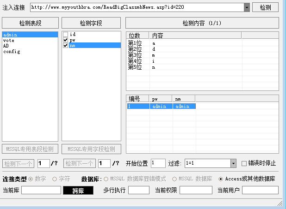This screenshot has width=286, height=209.
Task: Click the pw cell value admin
Action: (x=161, y=106)
